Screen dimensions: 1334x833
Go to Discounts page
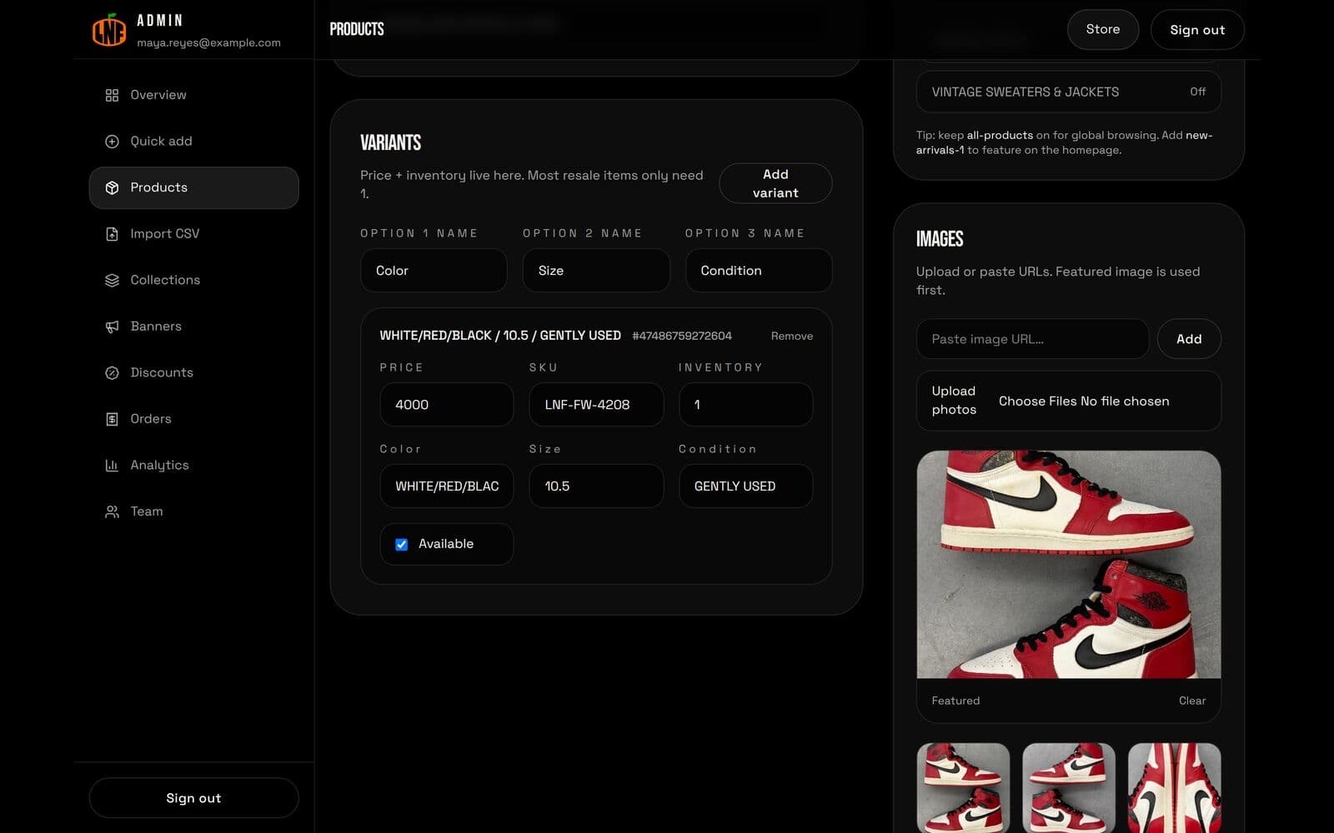point(193,372)
